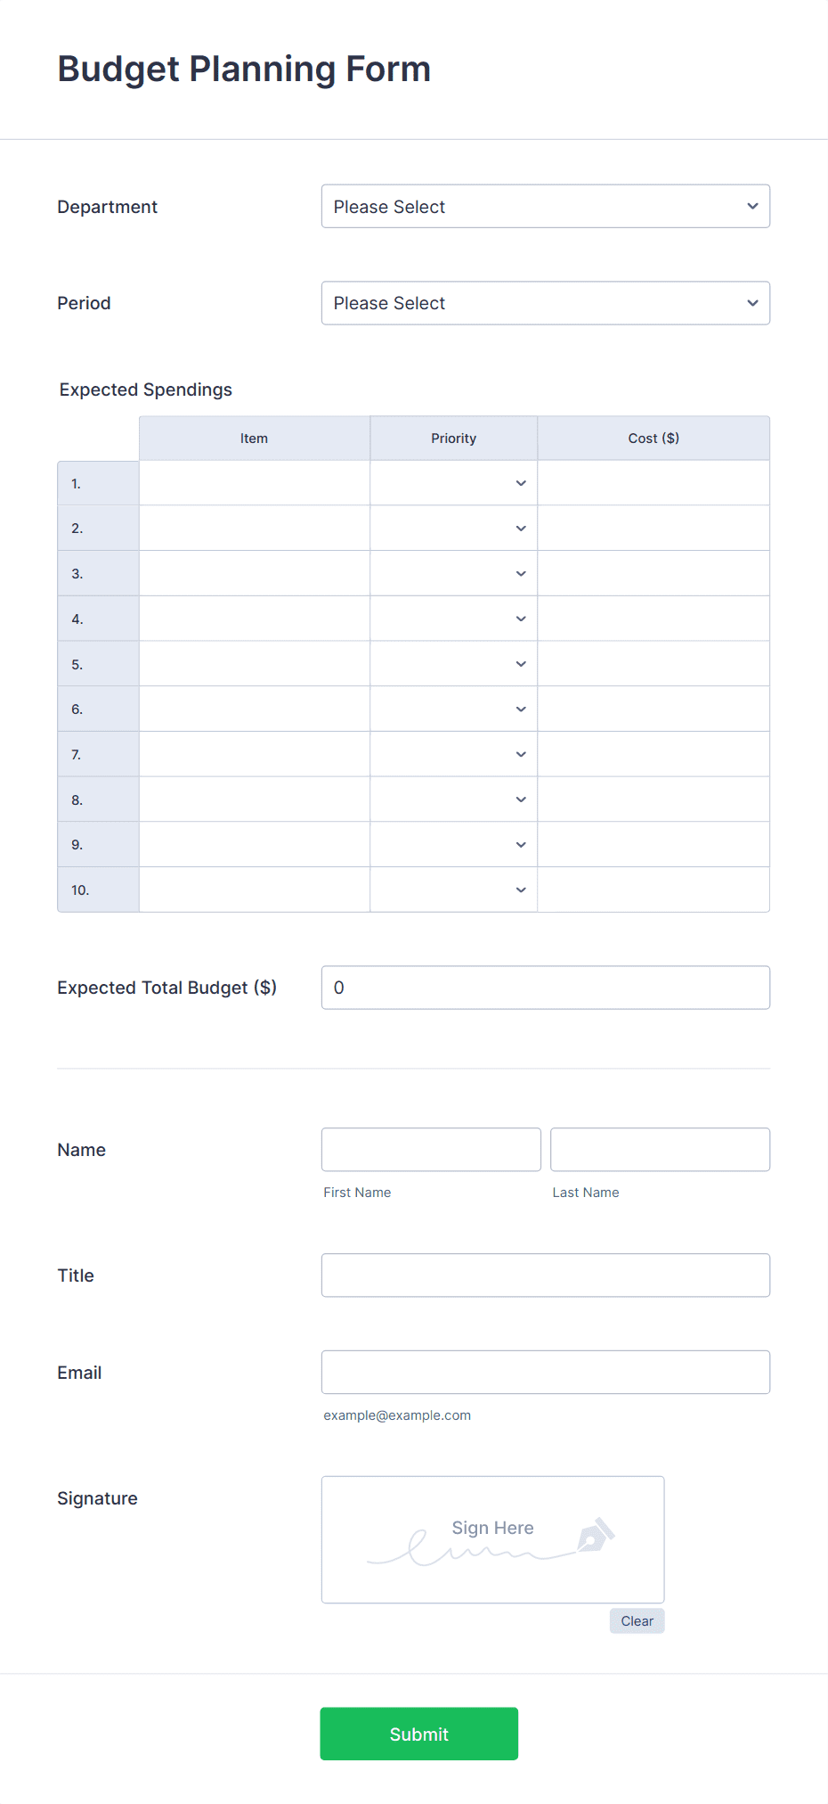This screenshot has width=828, height=1804.
Task: Click the Item cell in row 7
Action: [x=255, y=753]
